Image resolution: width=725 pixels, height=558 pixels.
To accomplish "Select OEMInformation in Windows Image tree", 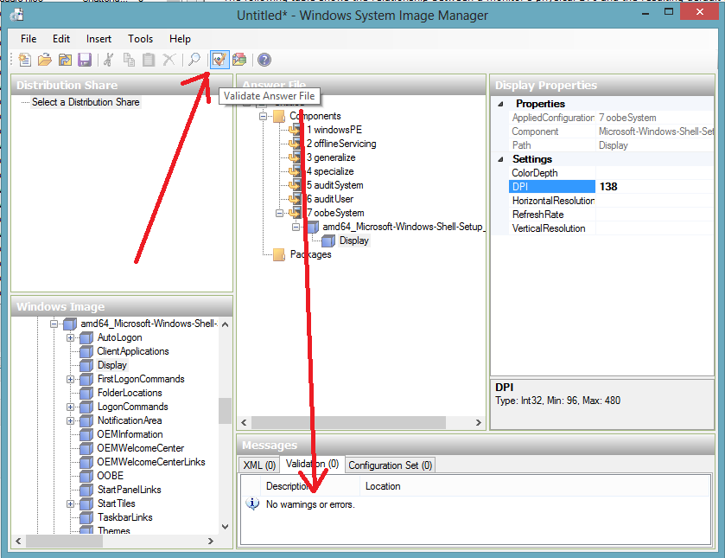I will (x=130, y=435).
